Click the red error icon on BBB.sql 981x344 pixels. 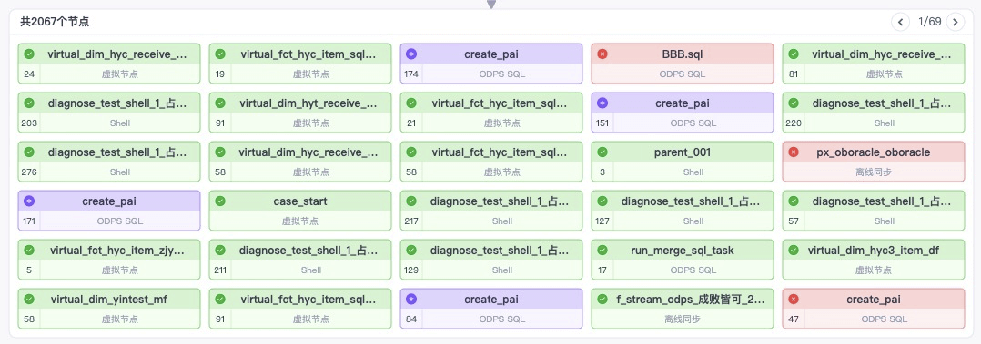point(602,54)
